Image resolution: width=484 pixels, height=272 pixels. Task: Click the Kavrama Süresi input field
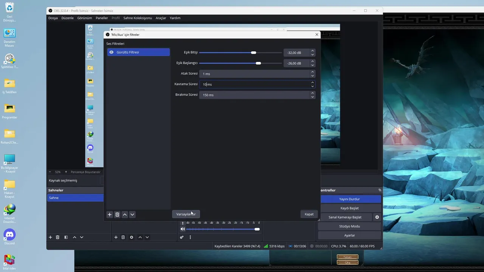tap(254, 84)
